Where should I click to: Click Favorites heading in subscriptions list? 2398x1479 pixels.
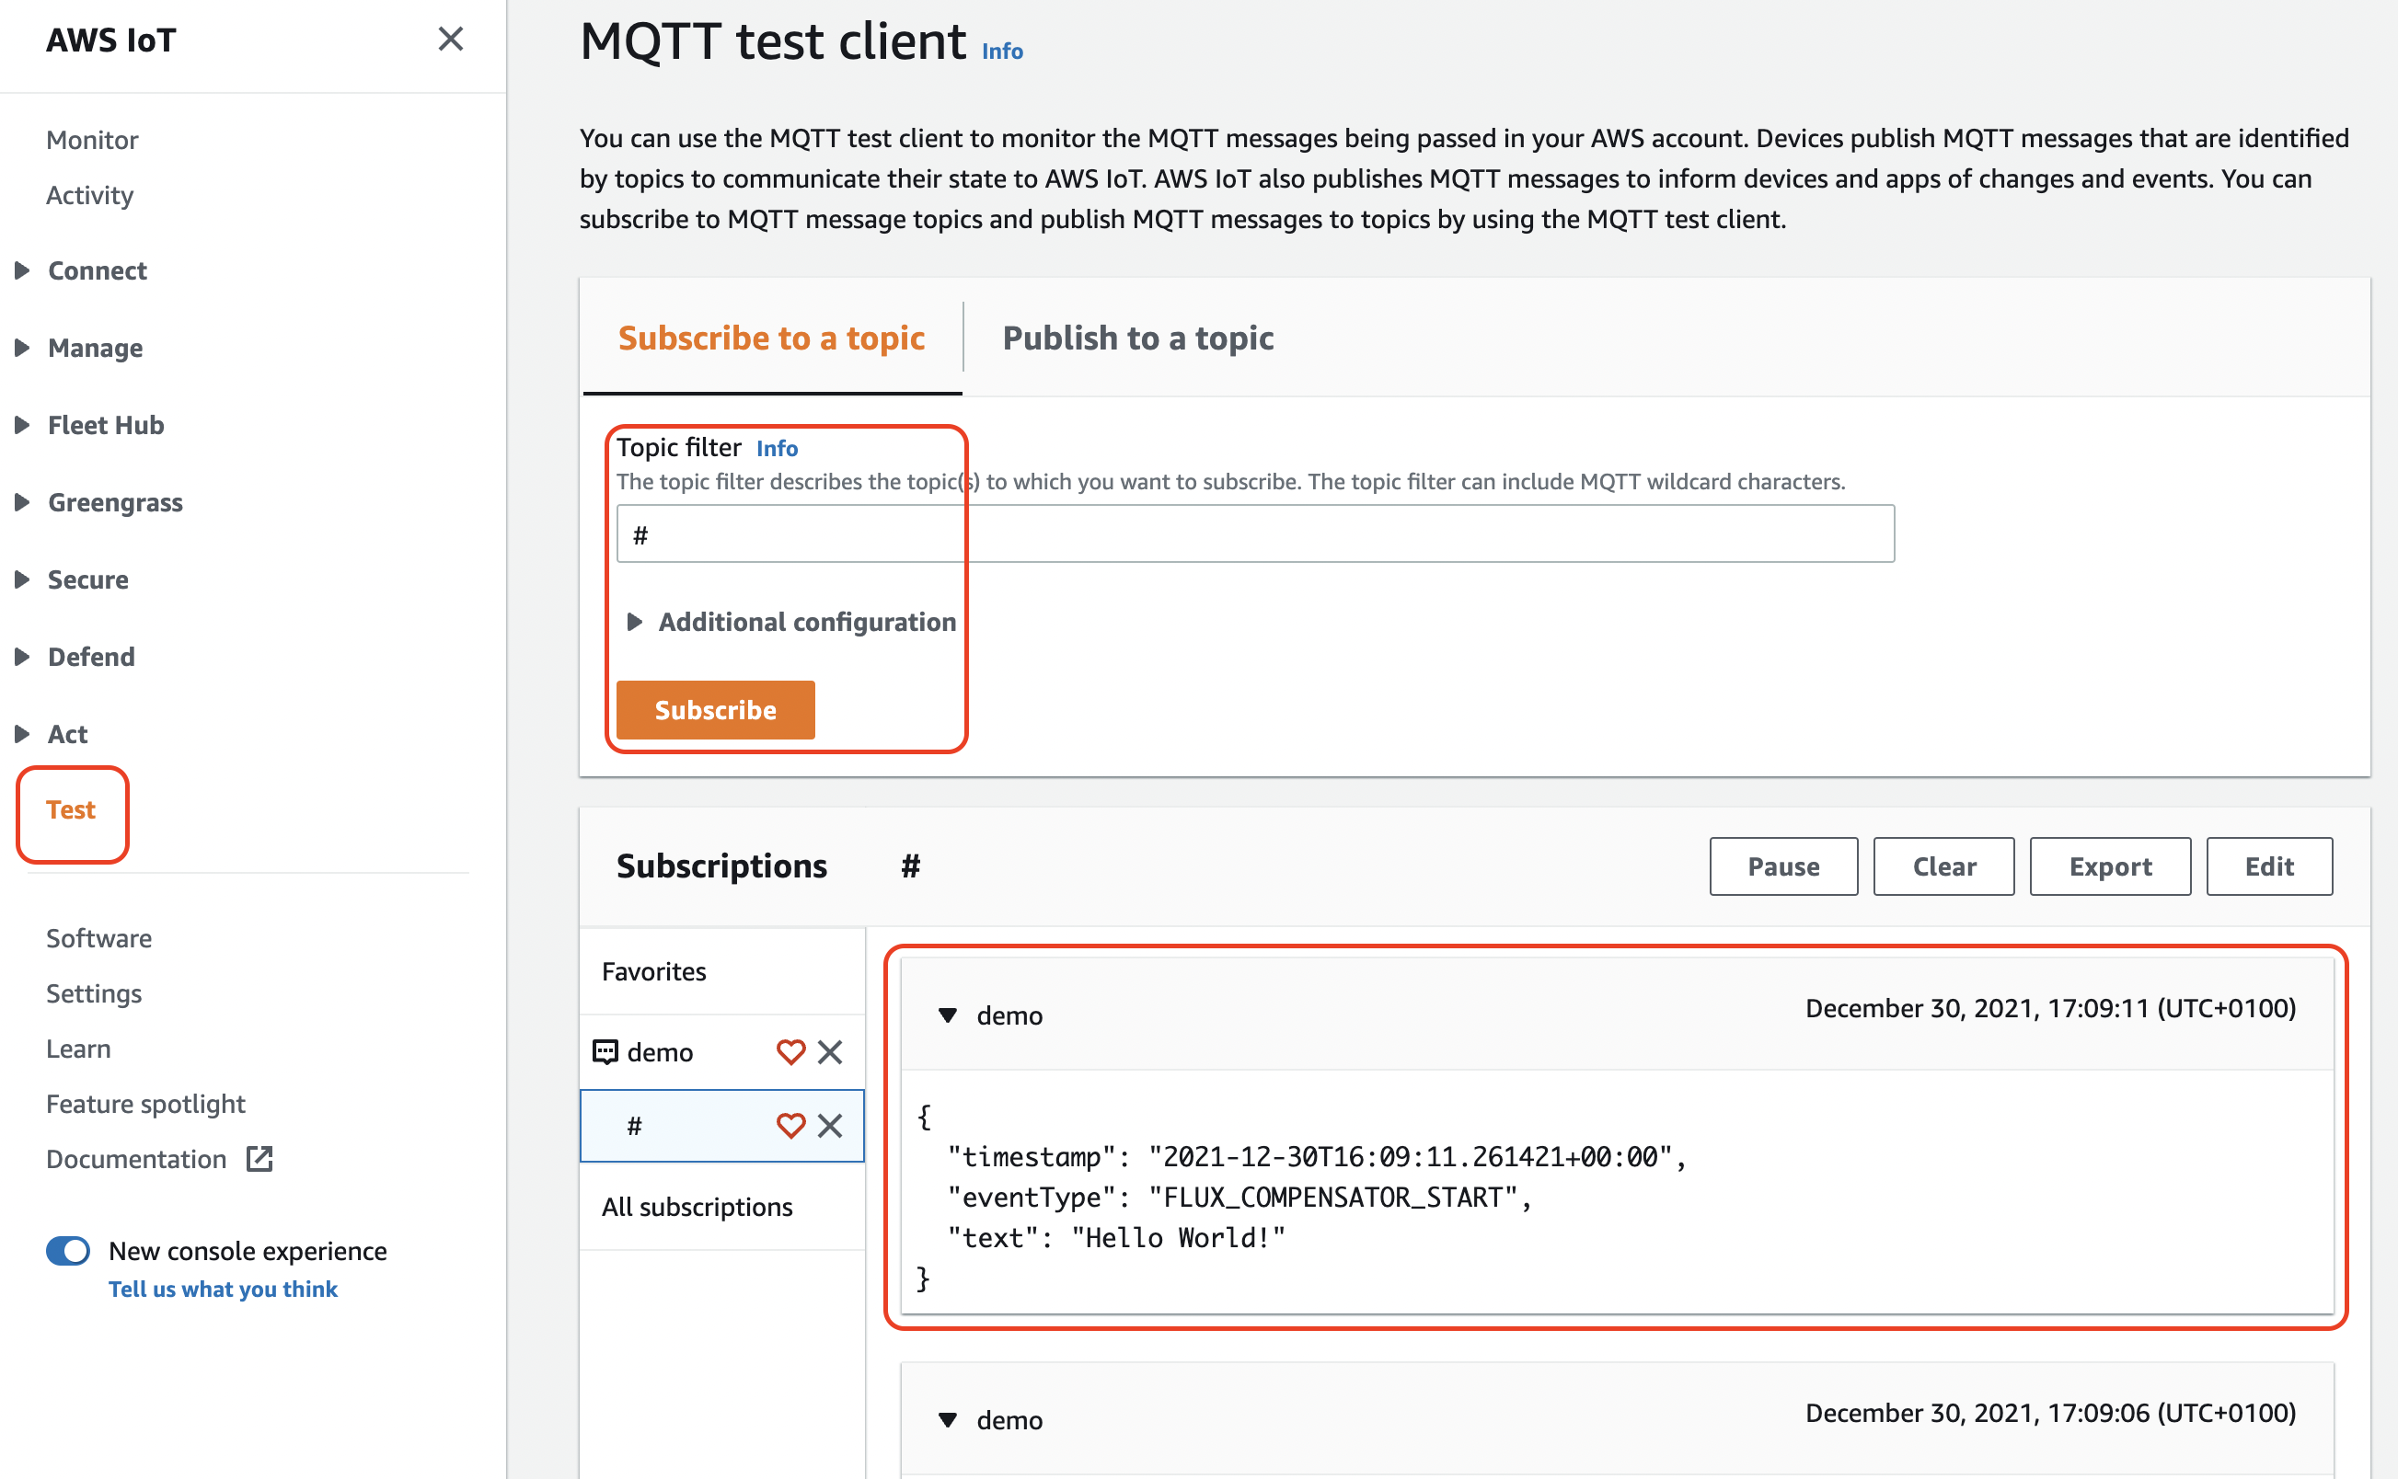[653, 971]
